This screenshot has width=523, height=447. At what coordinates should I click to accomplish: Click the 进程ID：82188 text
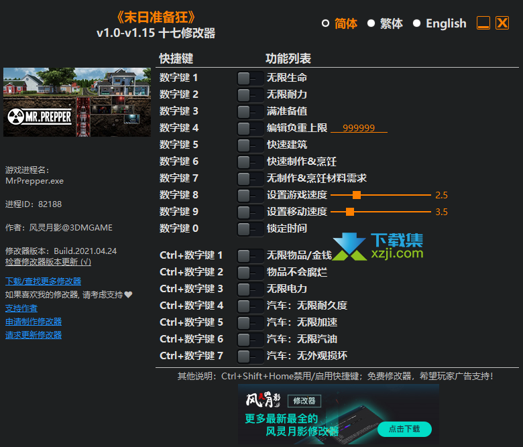click(34, 204)
